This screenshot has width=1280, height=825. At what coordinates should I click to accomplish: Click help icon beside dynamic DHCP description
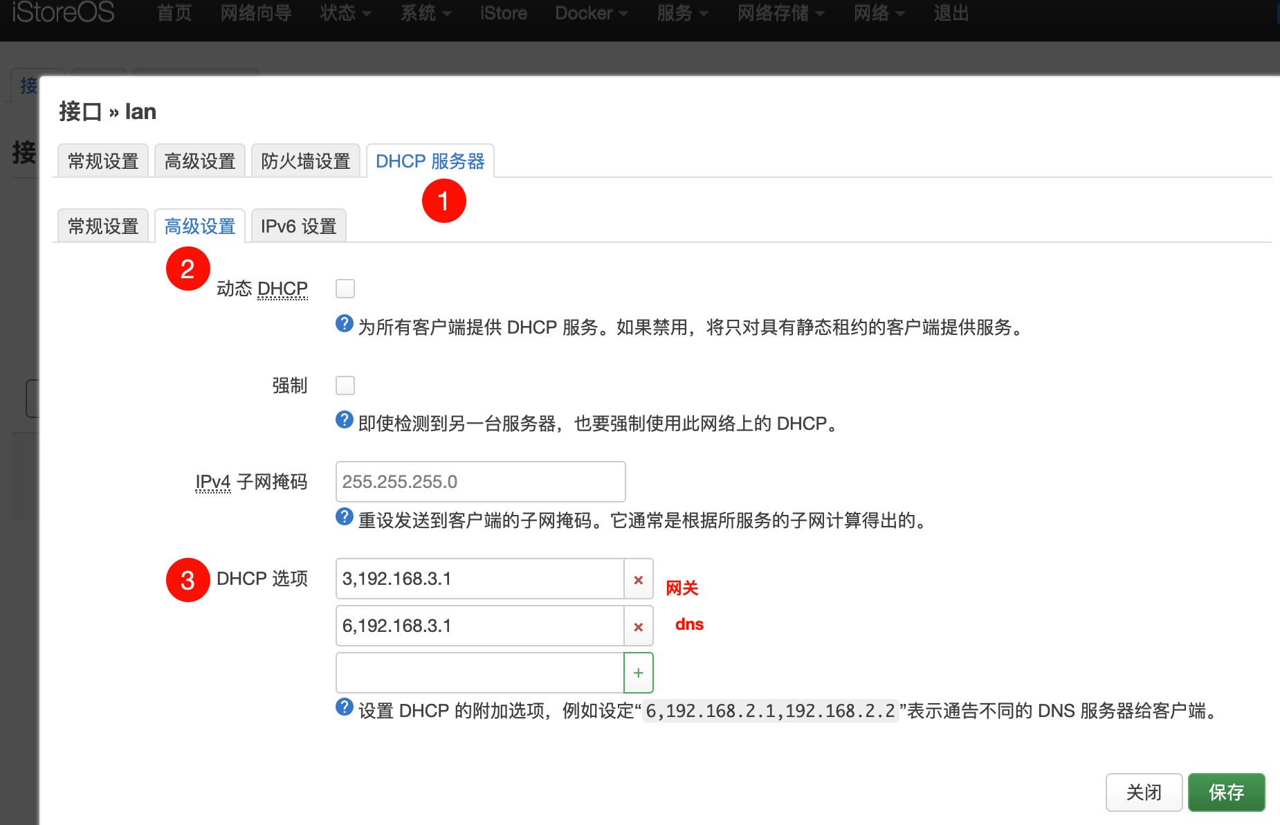[344, 324]
